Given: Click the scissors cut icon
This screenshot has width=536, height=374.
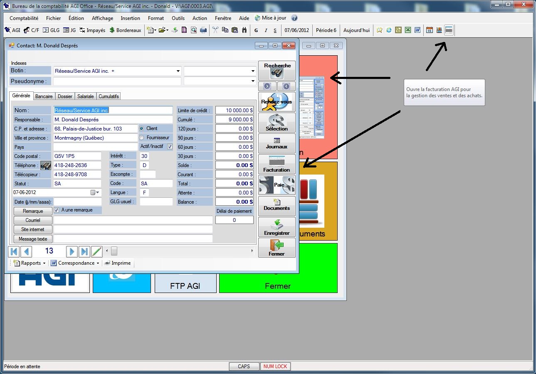Looking at the screenshot, I should click(215, 30).
